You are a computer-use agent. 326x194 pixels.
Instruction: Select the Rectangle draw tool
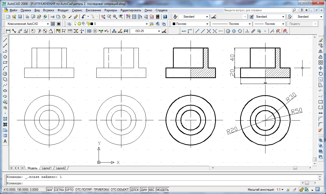[5, 62]
